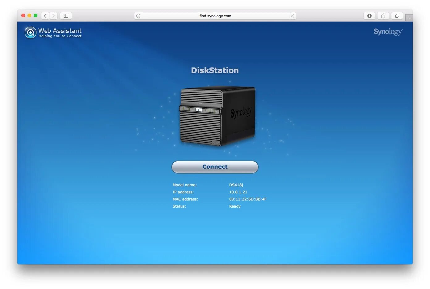
Task: Stop loading with the address bar X
Action: tap(292, 16)
